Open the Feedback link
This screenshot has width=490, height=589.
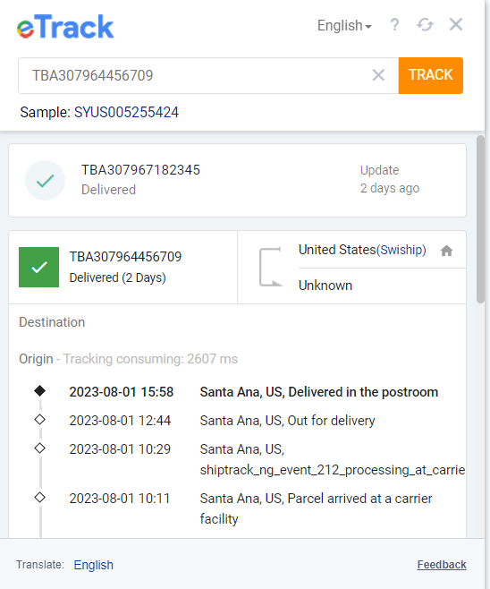(442, 565)
